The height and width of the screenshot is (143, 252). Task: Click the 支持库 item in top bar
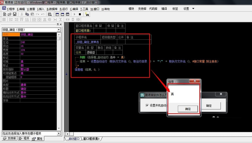click(142, 9)
